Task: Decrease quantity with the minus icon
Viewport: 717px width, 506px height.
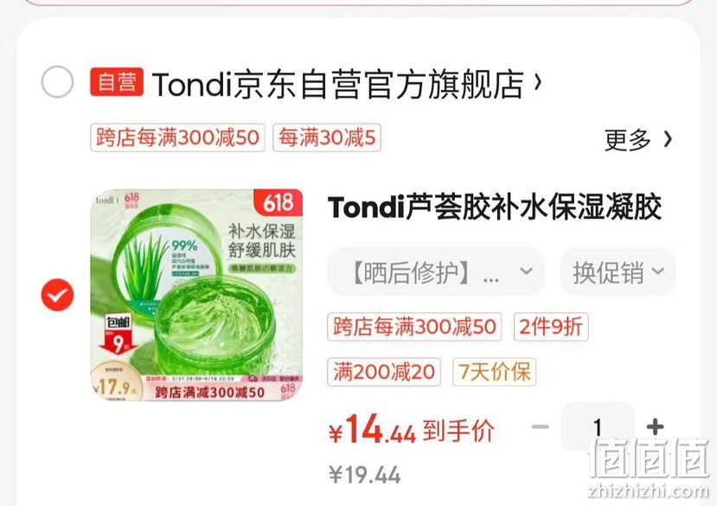Action: click(540, 427)
